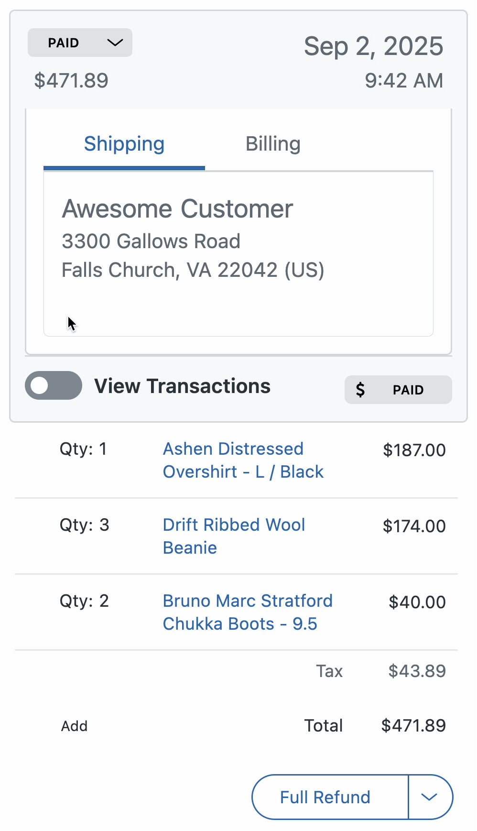Image resolution: width=477 pixels, height=831 pixels.
Task: Click the PAID payment status badge
Action: click(408, 390)
